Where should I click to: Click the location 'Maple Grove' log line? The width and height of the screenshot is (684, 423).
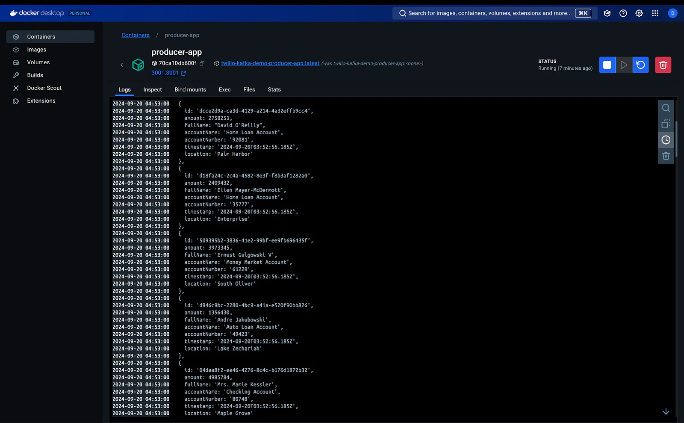coord(218,414)
